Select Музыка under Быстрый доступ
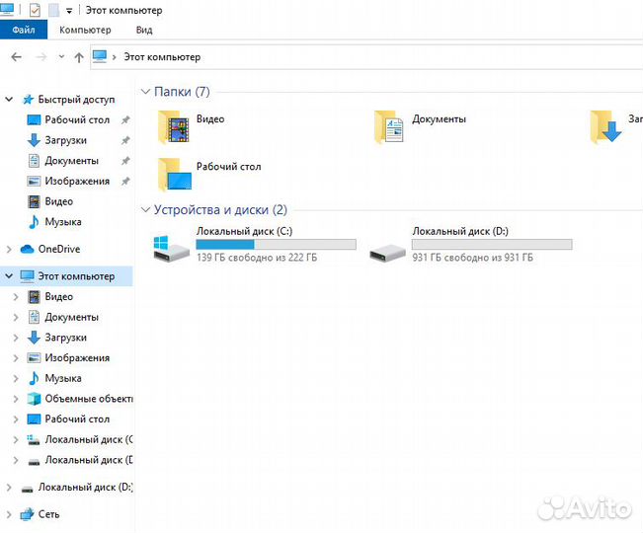Screen dimensions: 643x533 point(62,222)
